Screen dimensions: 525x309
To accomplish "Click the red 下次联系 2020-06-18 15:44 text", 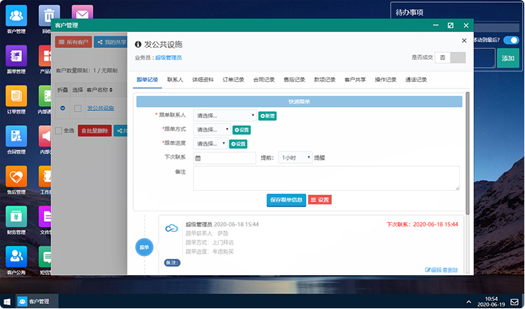I will (422, 224).
